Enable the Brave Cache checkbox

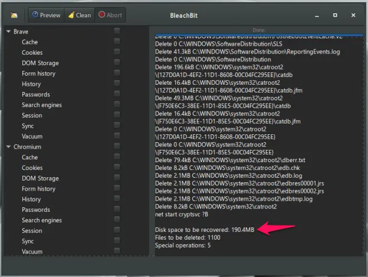click(117, 41)
